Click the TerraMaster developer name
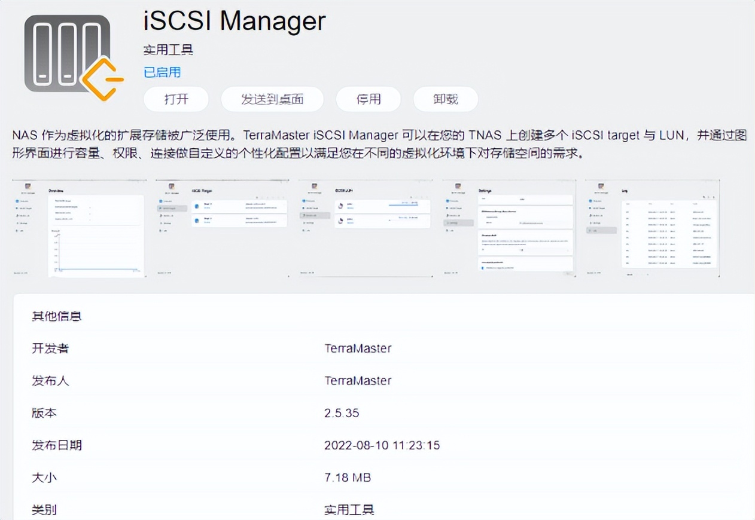 pyautogui.click(x=358, y=348)
